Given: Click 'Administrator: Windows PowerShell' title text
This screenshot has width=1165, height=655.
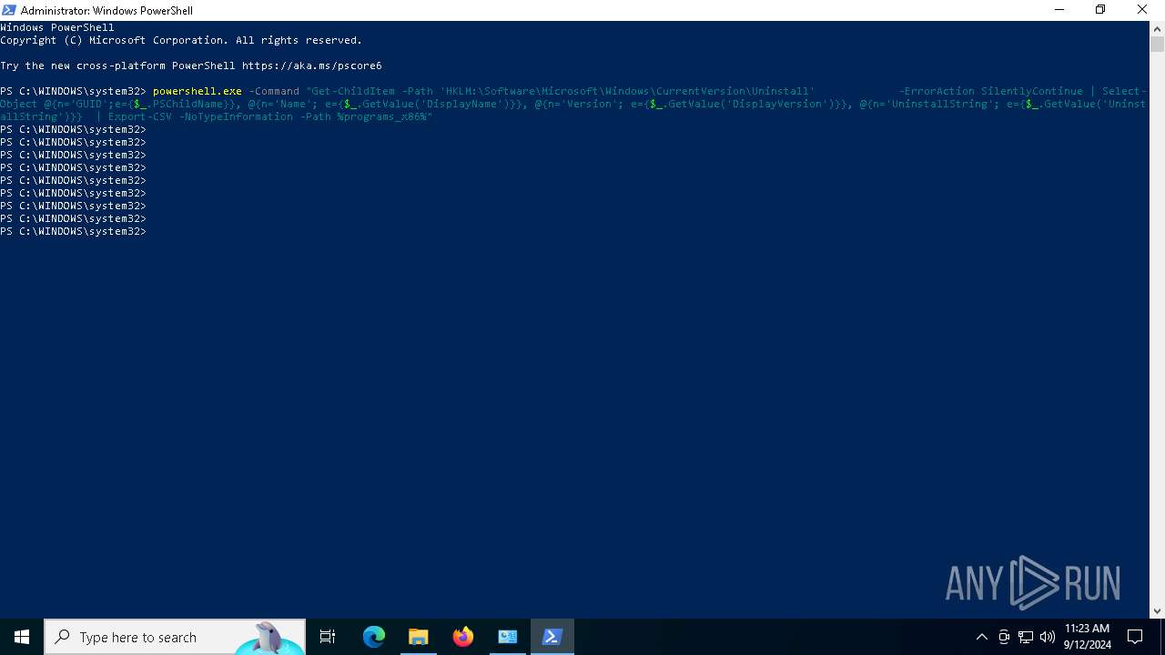Looking at the screenshot, I should coord(106,11).
